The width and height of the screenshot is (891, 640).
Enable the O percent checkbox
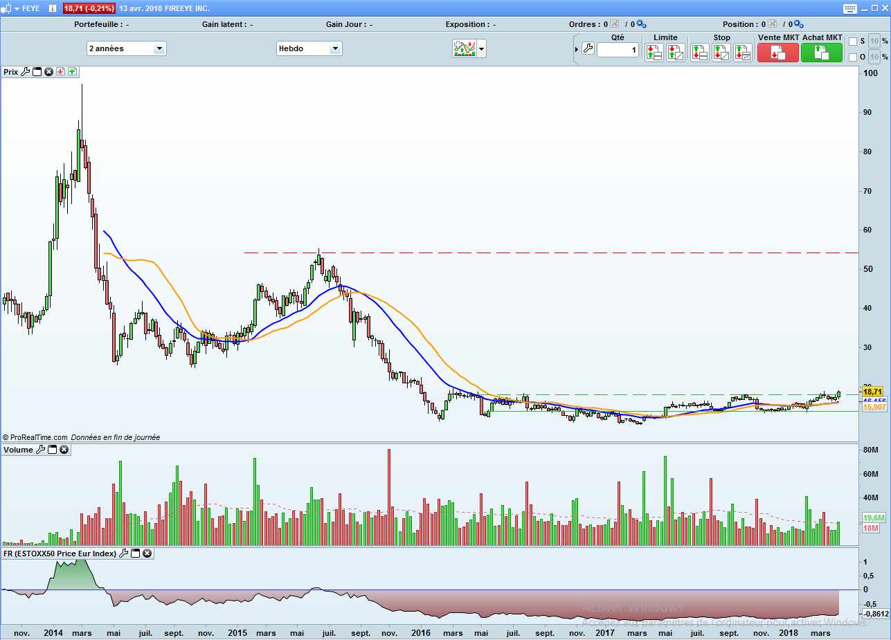point(853,57)
